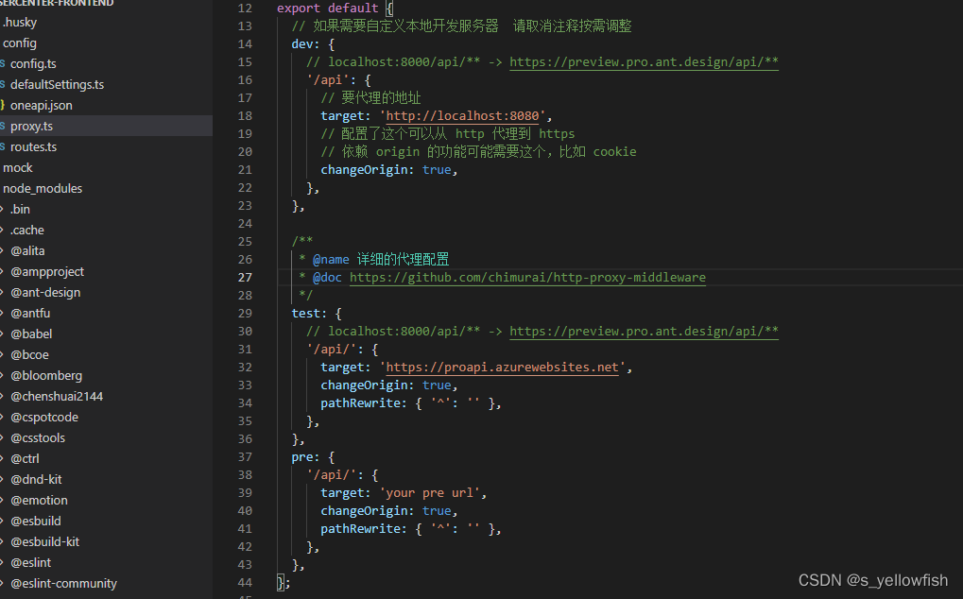Expand the @babel folder
The width and height of the screenshot is (963, 599).
31,334
